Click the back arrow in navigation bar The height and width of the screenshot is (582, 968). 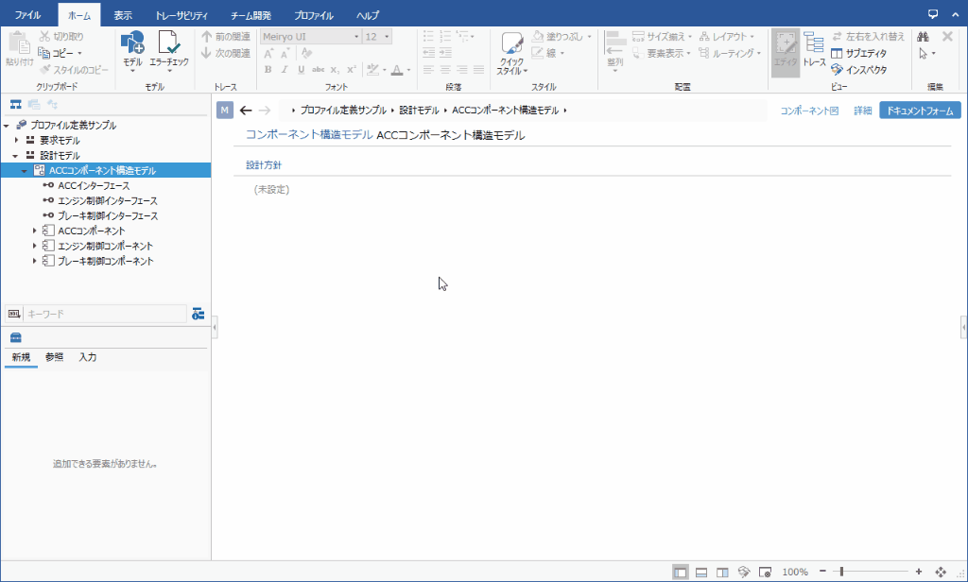(246, 111)
